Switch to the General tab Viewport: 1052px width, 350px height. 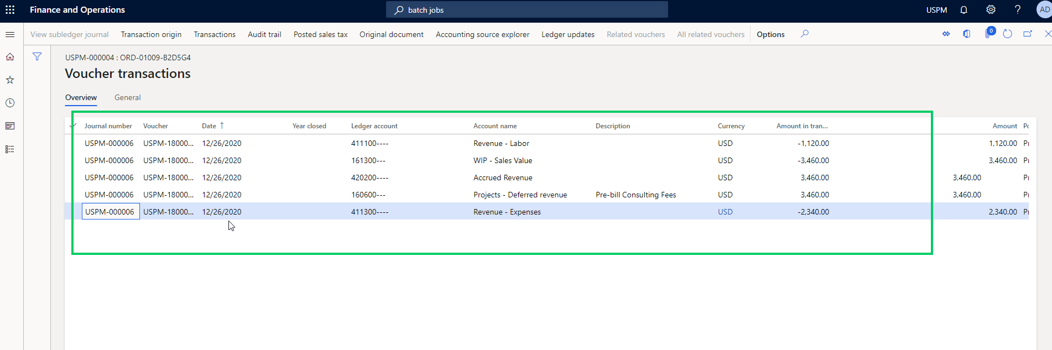pos(127,97)
